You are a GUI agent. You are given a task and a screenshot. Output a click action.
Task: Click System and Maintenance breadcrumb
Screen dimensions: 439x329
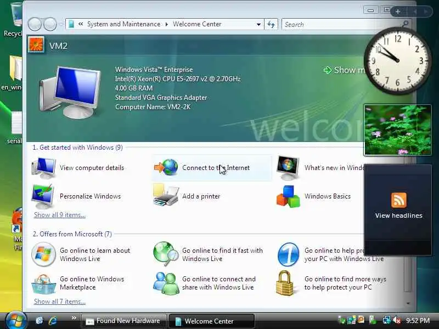(124, 24)
